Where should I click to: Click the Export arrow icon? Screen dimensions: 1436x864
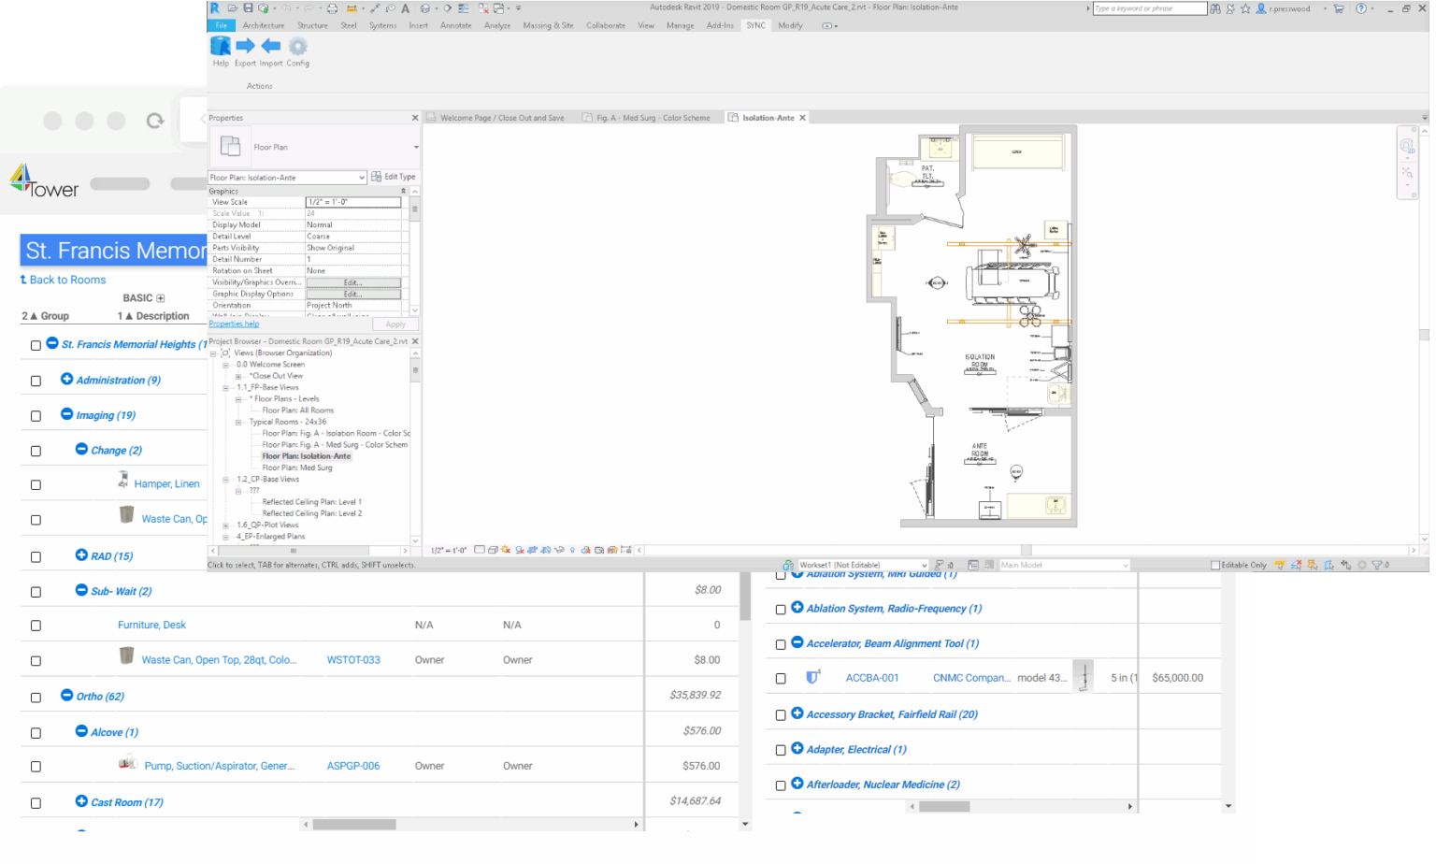[x=245, y=47]
